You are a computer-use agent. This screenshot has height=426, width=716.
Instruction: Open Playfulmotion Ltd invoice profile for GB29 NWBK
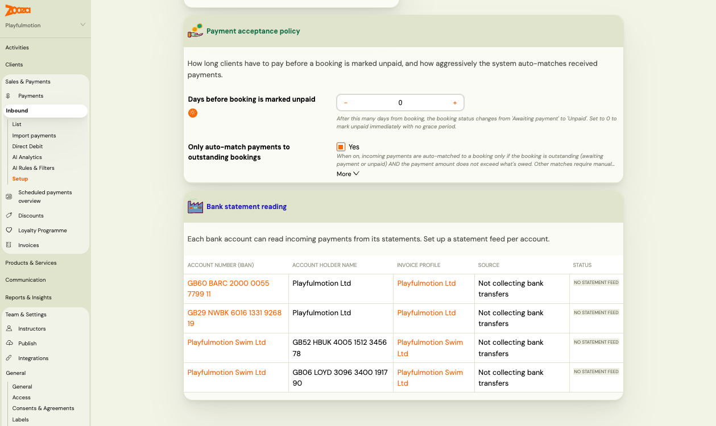point(427,313)
